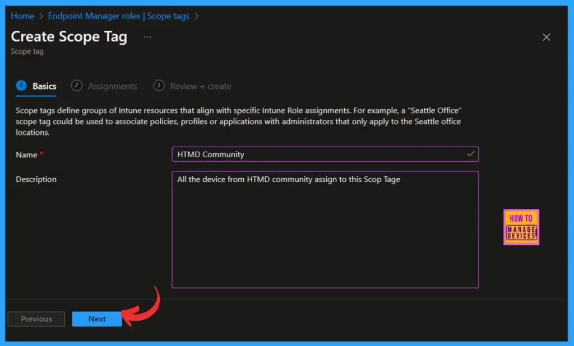Click the Next button

point(97,319)
